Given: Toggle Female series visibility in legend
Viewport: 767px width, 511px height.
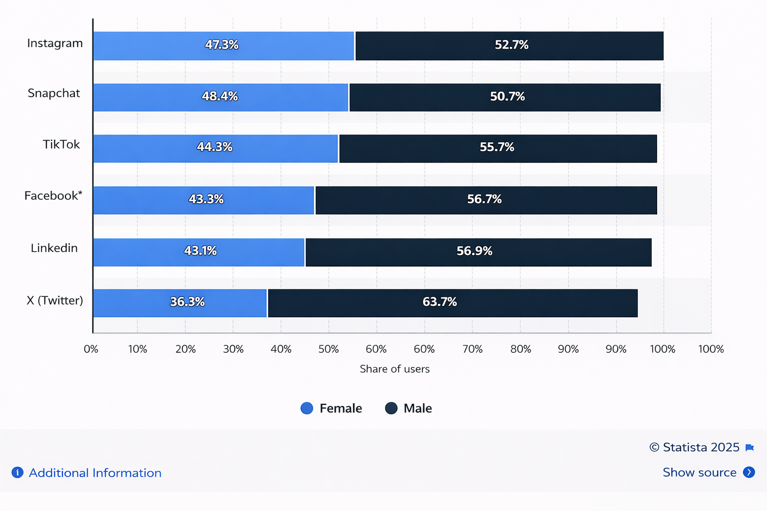Looking at the screenshot, I should pos(331,408).
